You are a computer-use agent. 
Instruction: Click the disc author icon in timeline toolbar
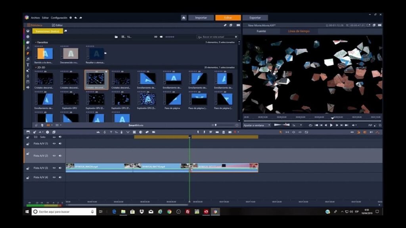[x=48, y=132]
